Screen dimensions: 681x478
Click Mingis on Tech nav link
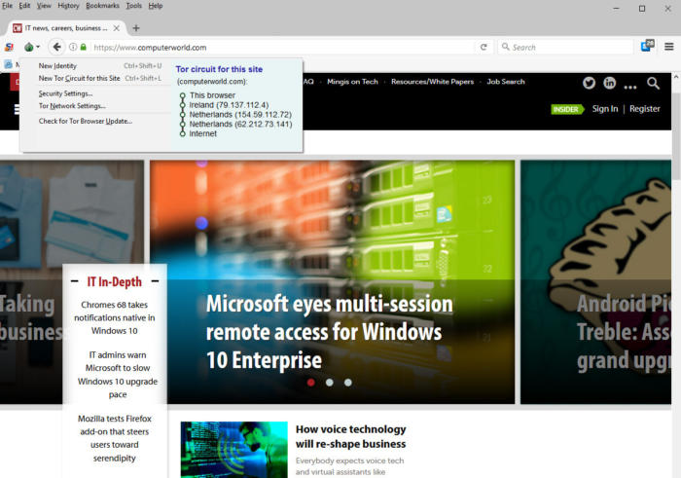(x=352, y=82)
